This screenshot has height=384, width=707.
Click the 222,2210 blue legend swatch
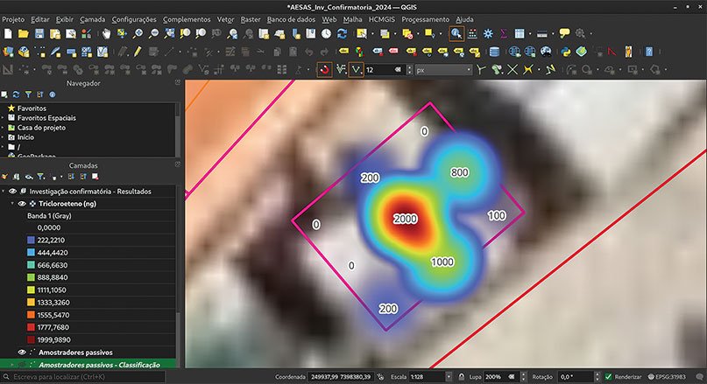[x=31, y=240]
